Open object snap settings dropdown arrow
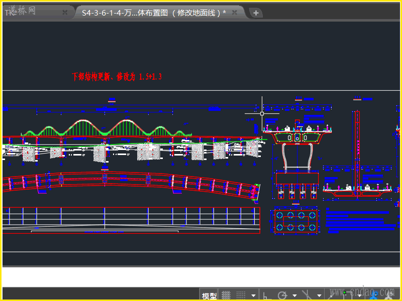 (x=359, y=295)
